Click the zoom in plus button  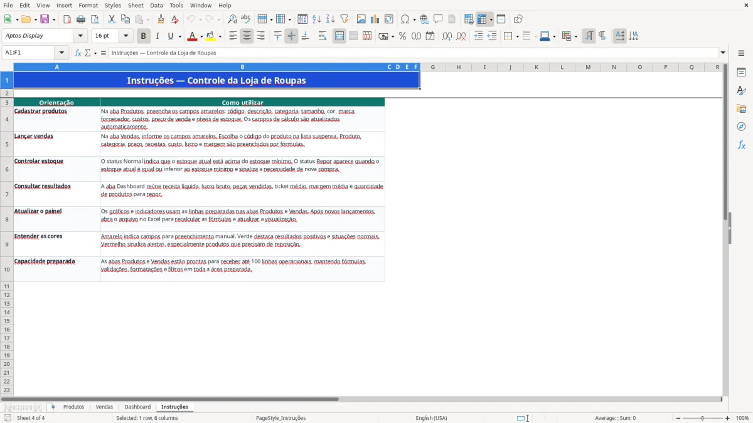coord(727,418)
